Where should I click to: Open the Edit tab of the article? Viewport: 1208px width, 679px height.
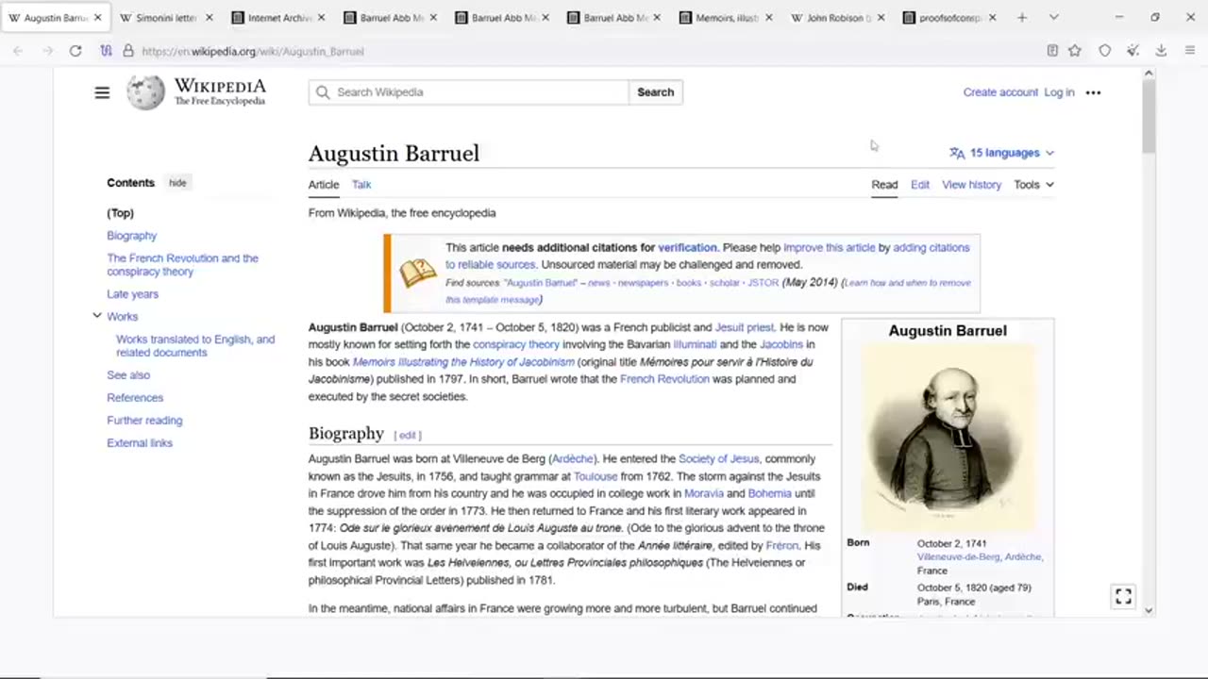click(920, 185)
